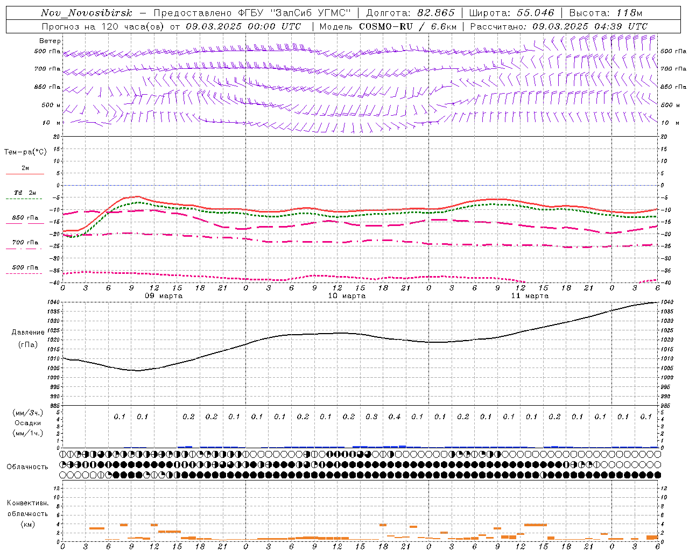Click the '10 марта' date label

[347, 296]
